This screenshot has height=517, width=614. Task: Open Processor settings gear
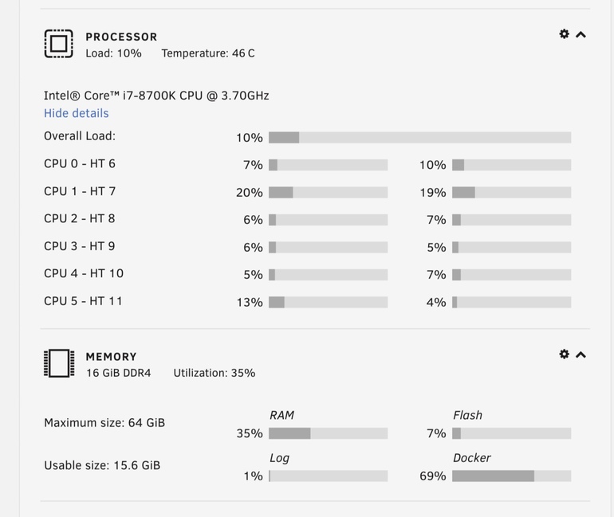point(565,34)
